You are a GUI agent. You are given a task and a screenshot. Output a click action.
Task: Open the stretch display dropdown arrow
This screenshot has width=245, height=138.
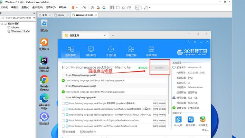pyautogui.click(x=150, y=8)
